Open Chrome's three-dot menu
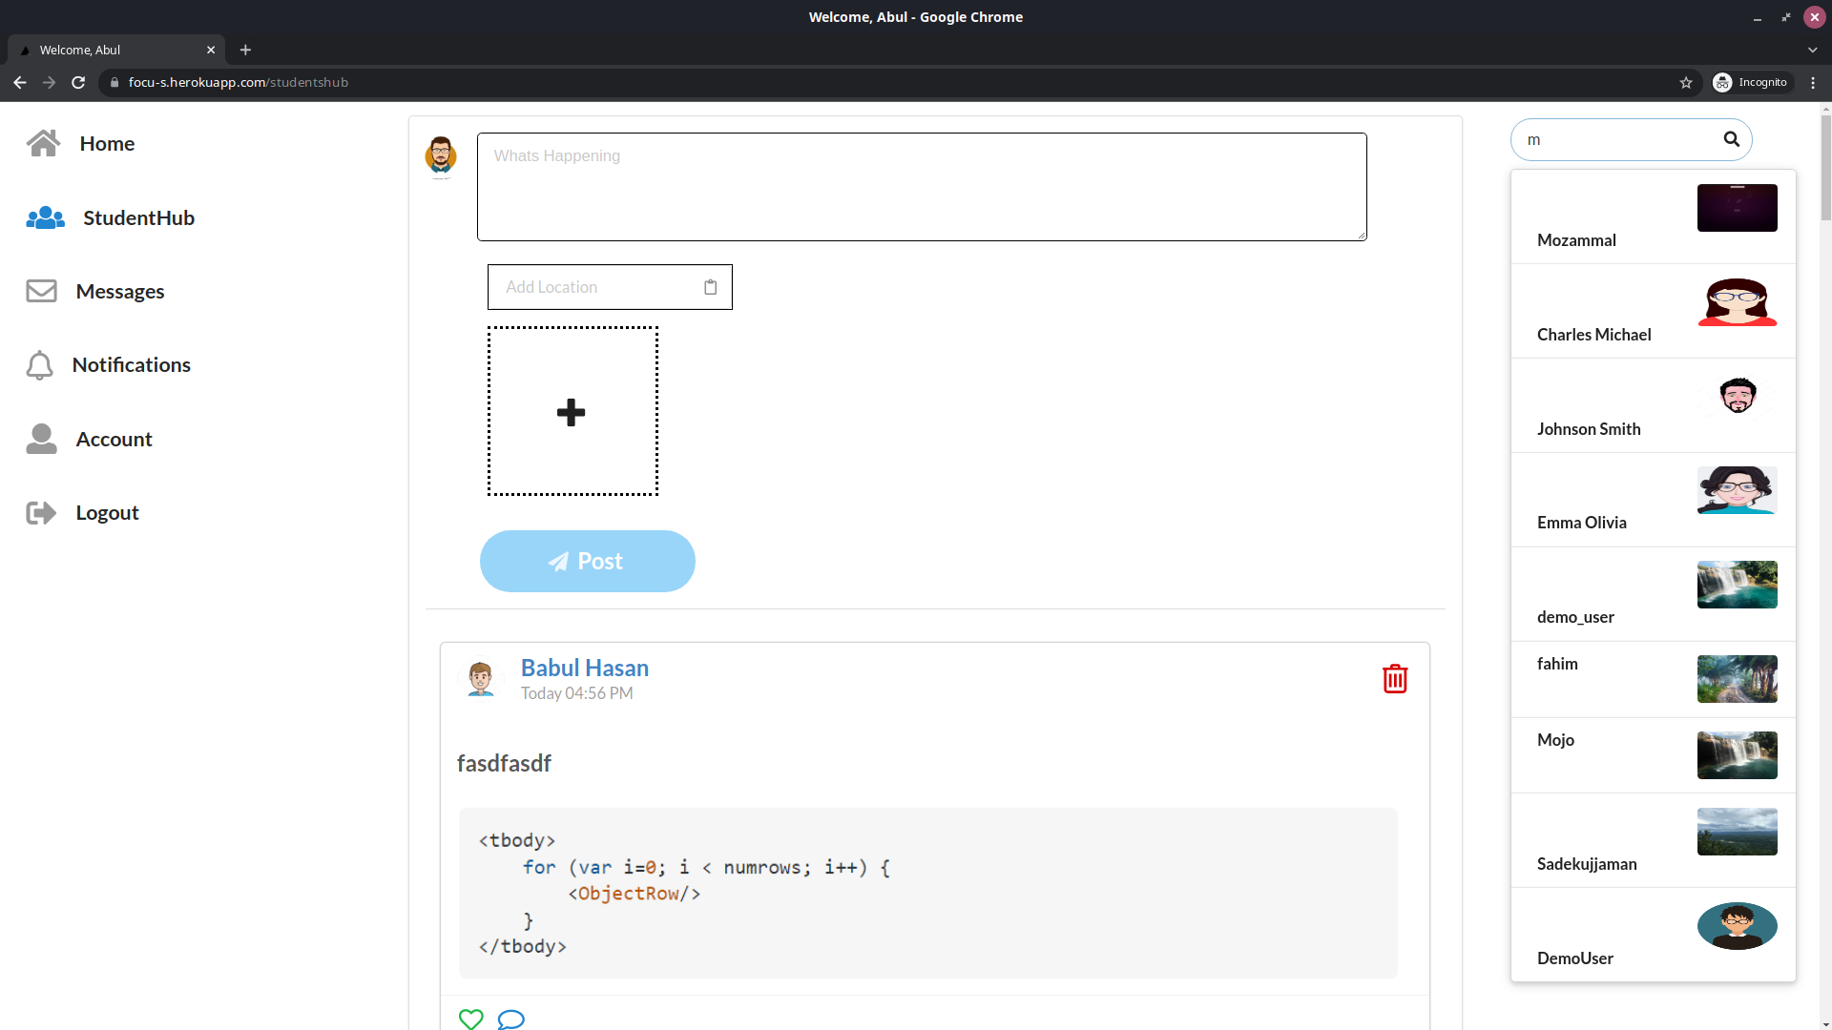1832x1030 pixels. tap(1813, 83)
